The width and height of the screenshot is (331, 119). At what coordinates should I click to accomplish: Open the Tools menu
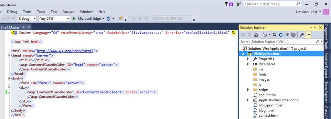pyautogui.click(x=41, y=12)
